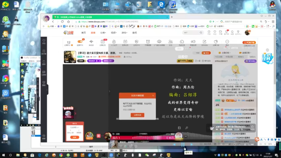Open the history clock icon in Douyu header

point(209,32)
